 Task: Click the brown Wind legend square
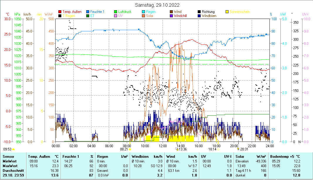tap(171, 12)
